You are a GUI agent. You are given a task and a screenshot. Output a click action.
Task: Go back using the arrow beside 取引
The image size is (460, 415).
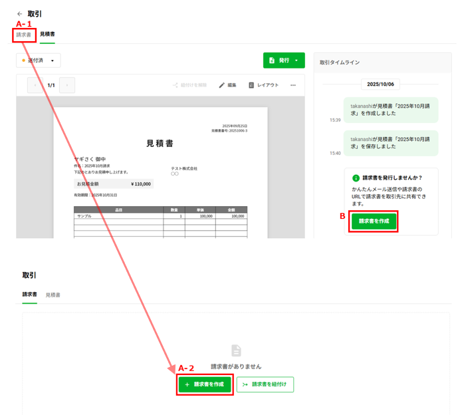(20, 14)
